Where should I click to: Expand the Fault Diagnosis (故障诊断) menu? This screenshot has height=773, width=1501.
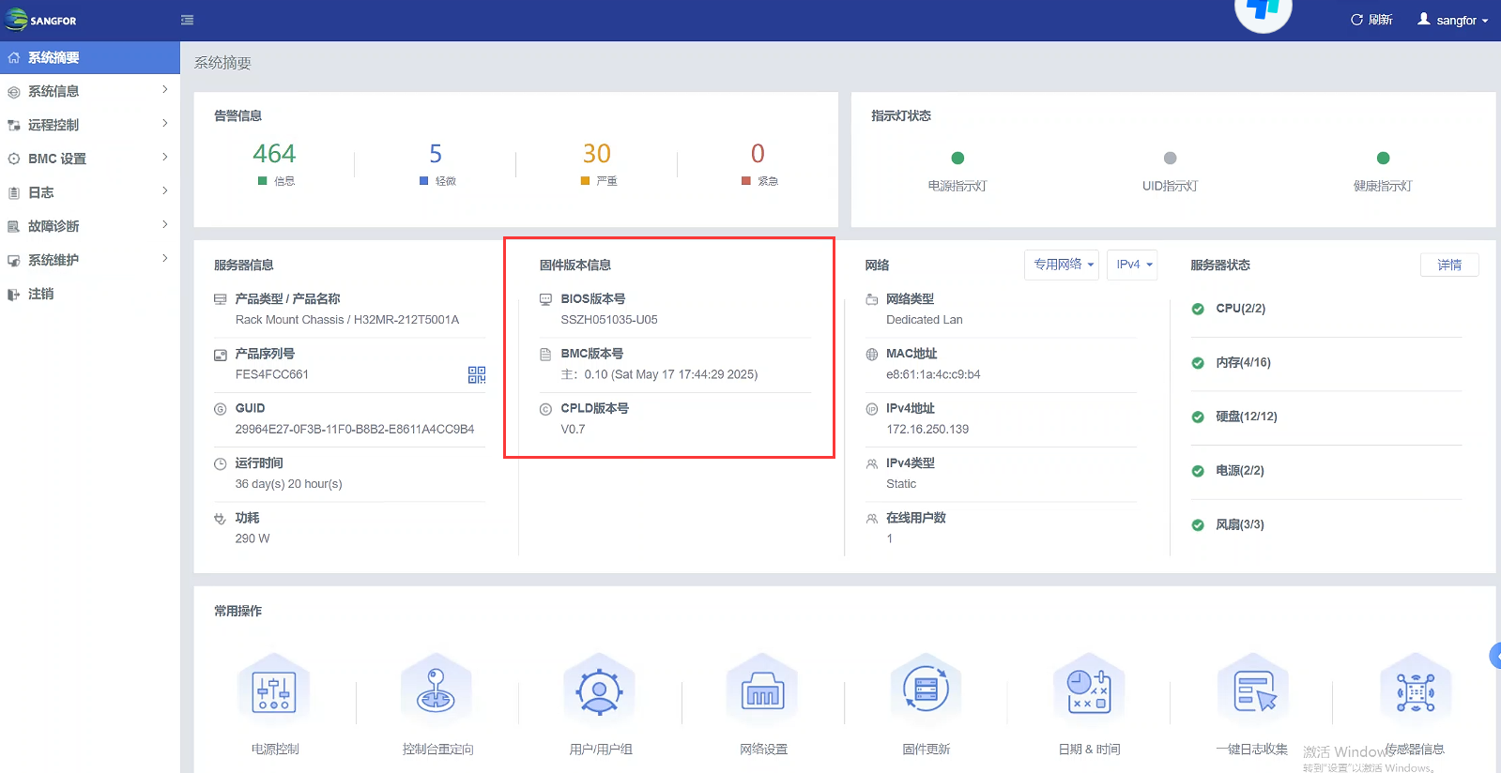(x=89, y=226)
